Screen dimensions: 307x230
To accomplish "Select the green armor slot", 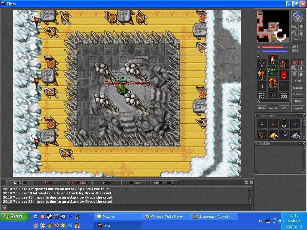I will 273,71.
